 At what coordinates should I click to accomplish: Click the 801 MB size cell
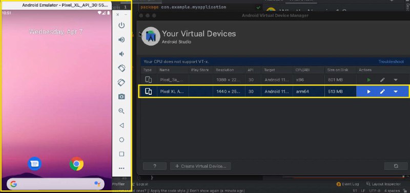[335, 80]
